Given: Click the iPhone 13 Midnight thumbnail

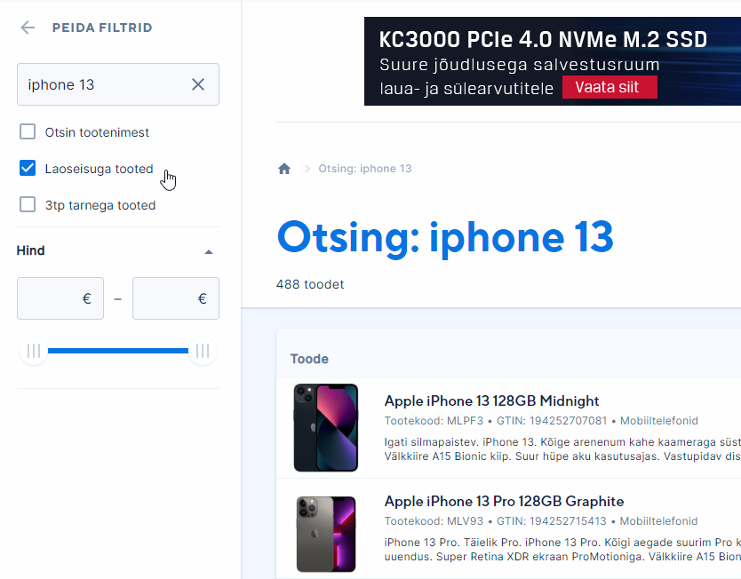Looking at the screenshot, I should 325,428.
